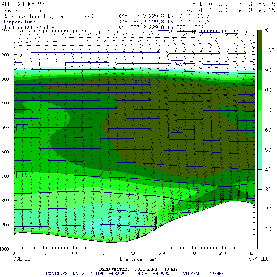Click the colorbar segment between 70 and 80
Viewport: 277px width, 277px height.
tap(259, 100)
